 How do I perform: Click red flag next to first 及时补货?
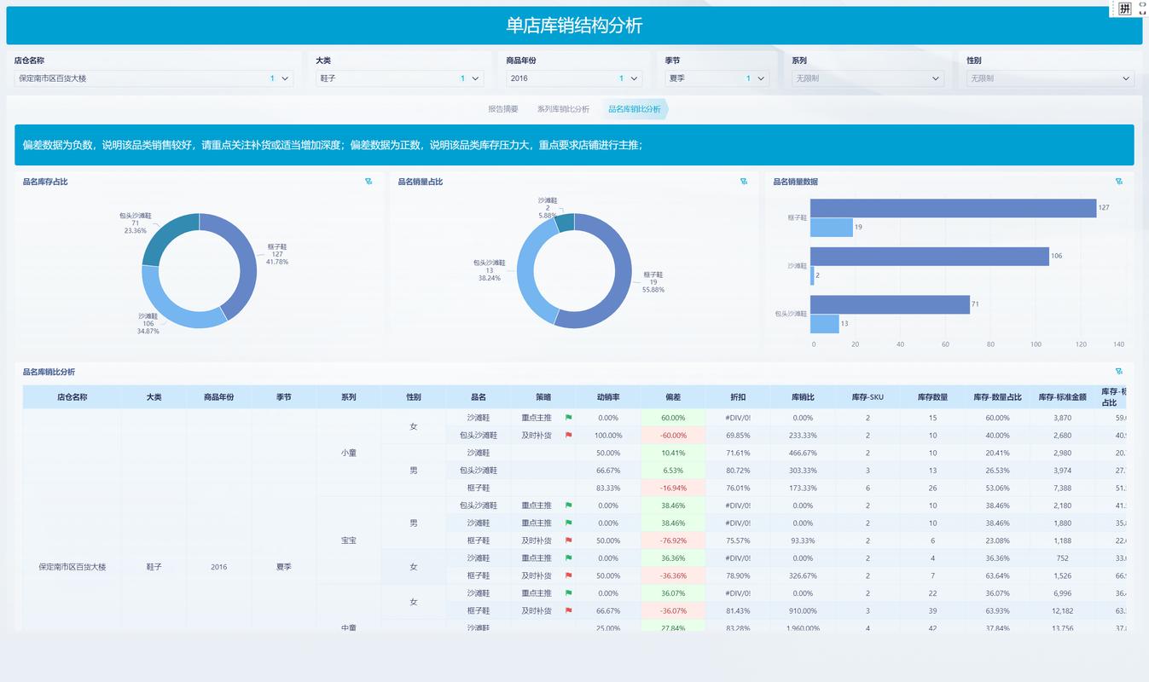pyautogui.click(x=569, y=436)
